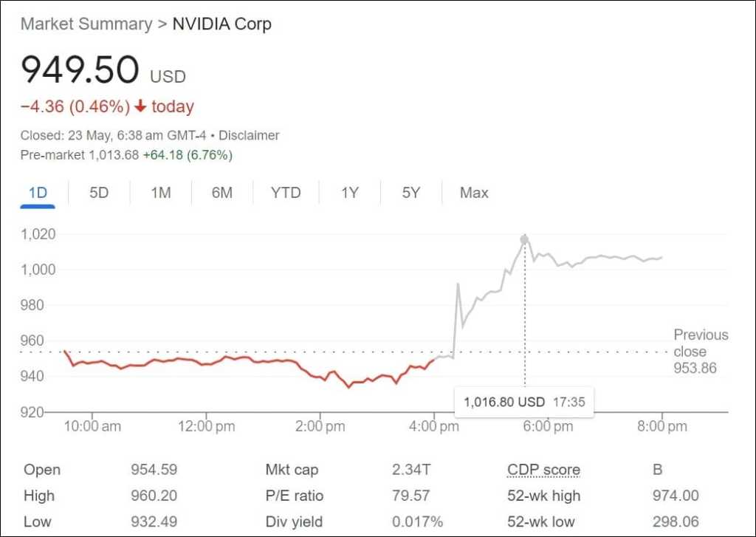Screen dimensions: 756x537
Task: Switch to the 1Y time range
Action: 349,193
